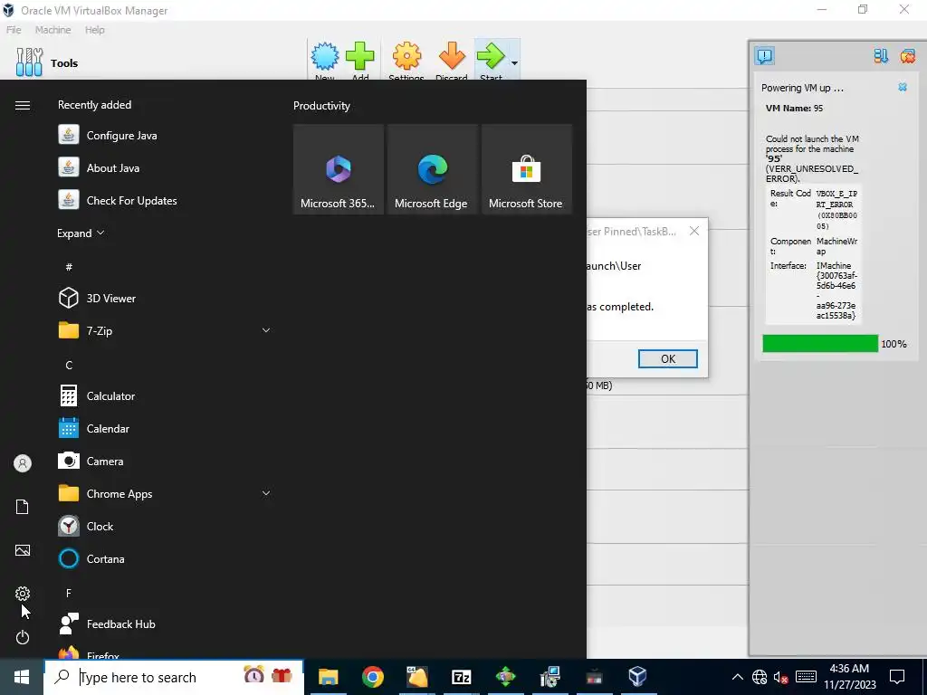Click OK in the dialog

pyautogui.click(x=667, y=358)
